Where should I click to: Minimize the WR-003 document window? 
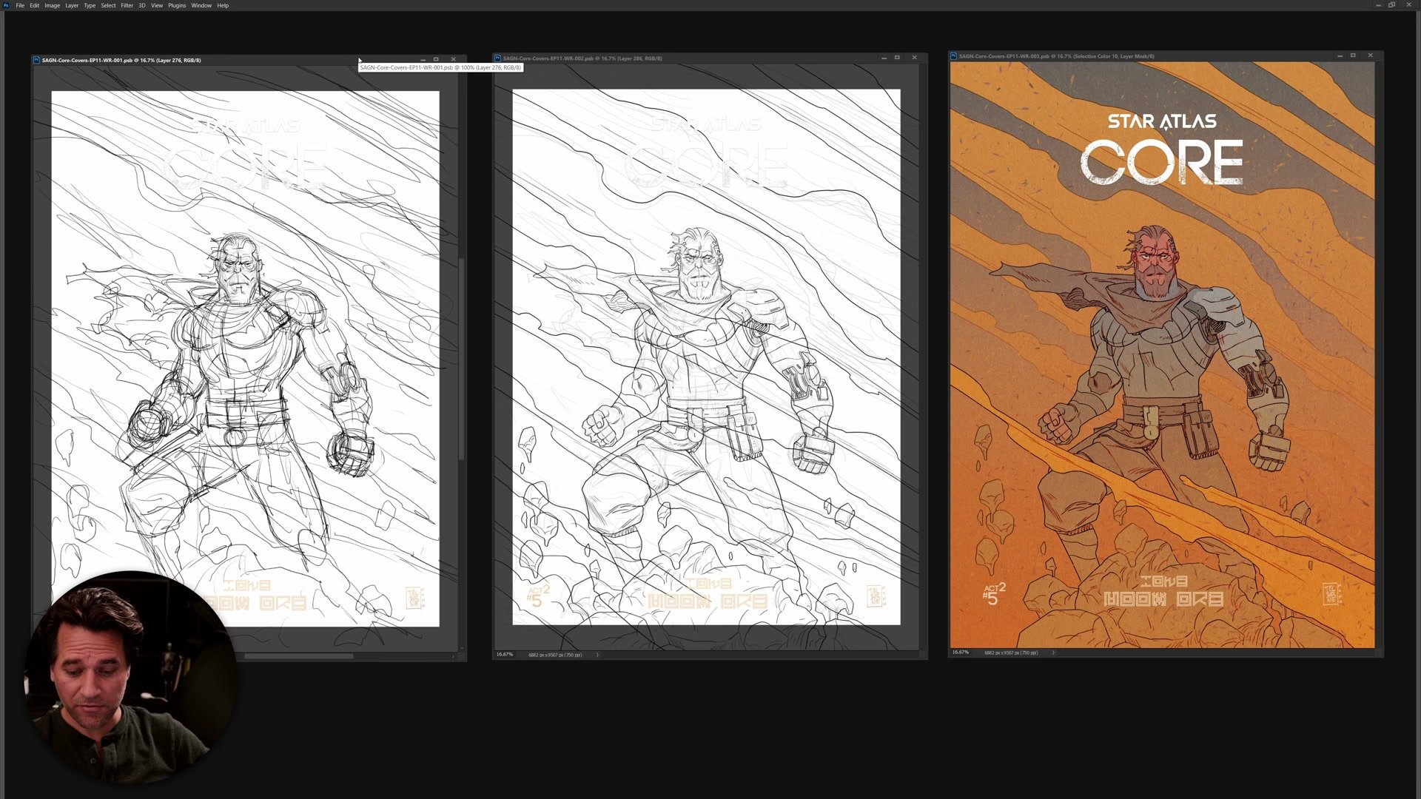tap(1340, 55)
